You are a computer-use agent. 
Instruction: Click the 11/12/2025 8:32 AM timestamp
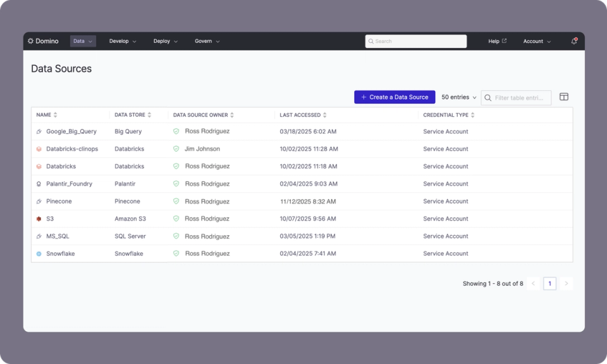coord(308,201)
